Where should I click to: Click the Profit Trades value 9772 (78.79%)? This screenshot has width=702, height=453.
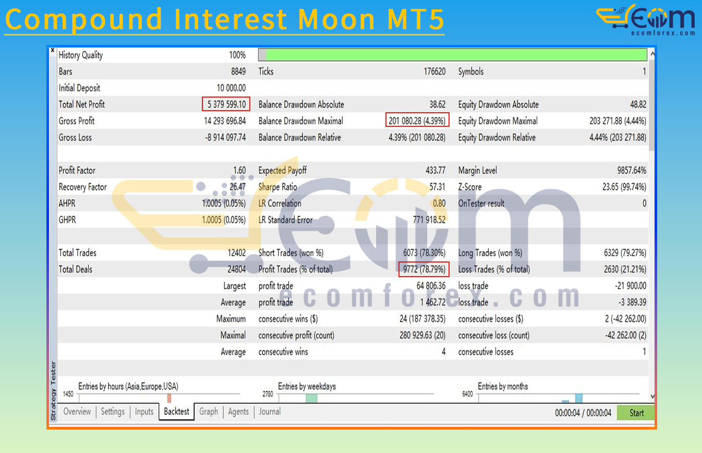coord(423,269)
